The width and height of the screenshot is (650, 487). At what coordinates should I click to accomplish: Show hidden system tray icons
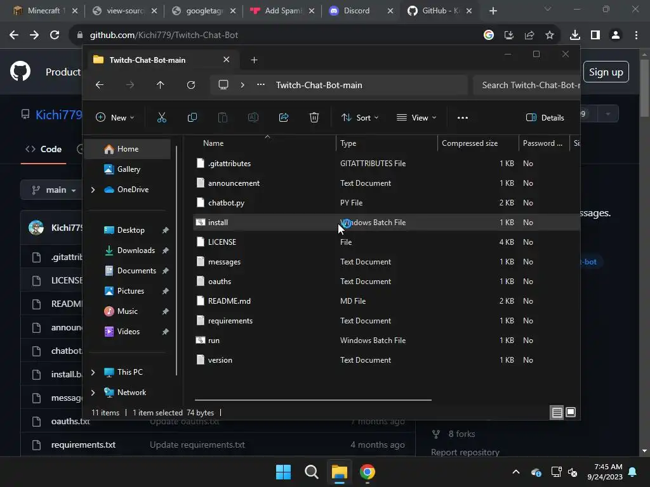pyautogui.click(x=516, y=472)
